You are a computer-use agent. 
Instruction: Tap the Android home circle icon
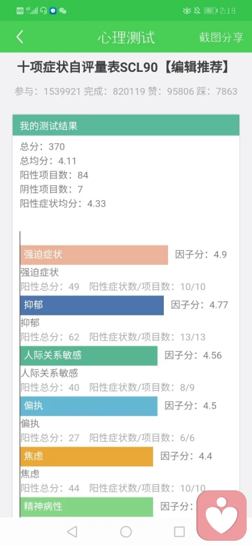click(x=126, y=531)
